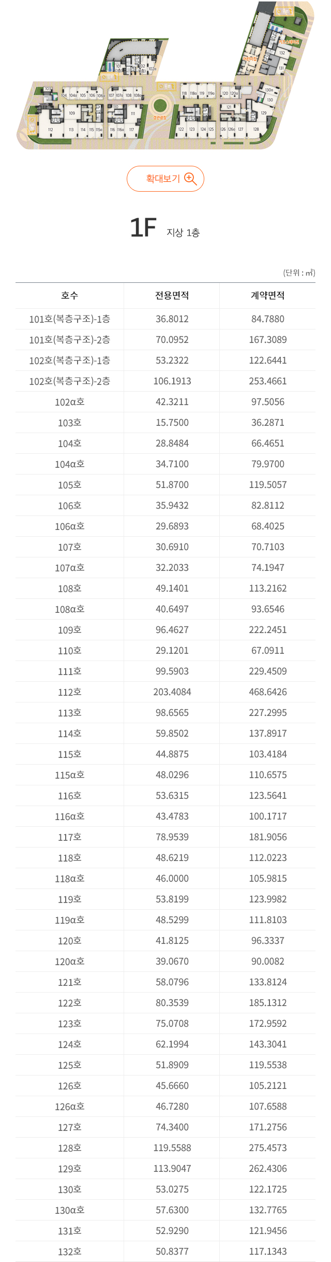Viewport: 331px width, 1262px height.
Task: Click the 전용면적 column header
Action: point(172,295)
